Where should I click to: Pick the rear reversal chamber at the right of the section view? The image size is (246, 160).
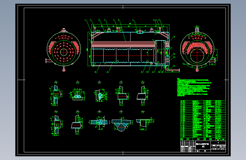point(161,52)
